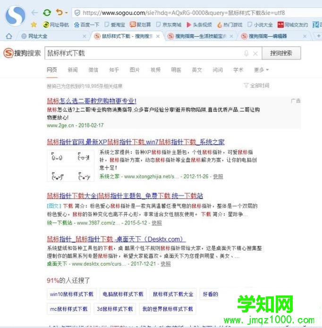Viewport: 322px width, 328px height.
Task: Open the 全部时间 filter
Action: (257, 85)
